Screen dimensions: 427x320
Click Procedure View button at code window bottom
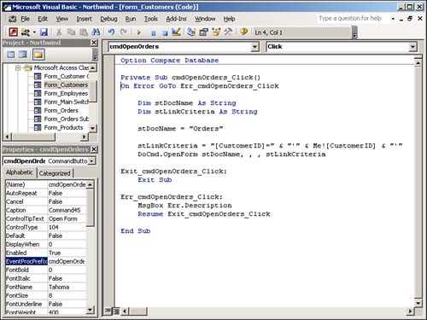108,311
